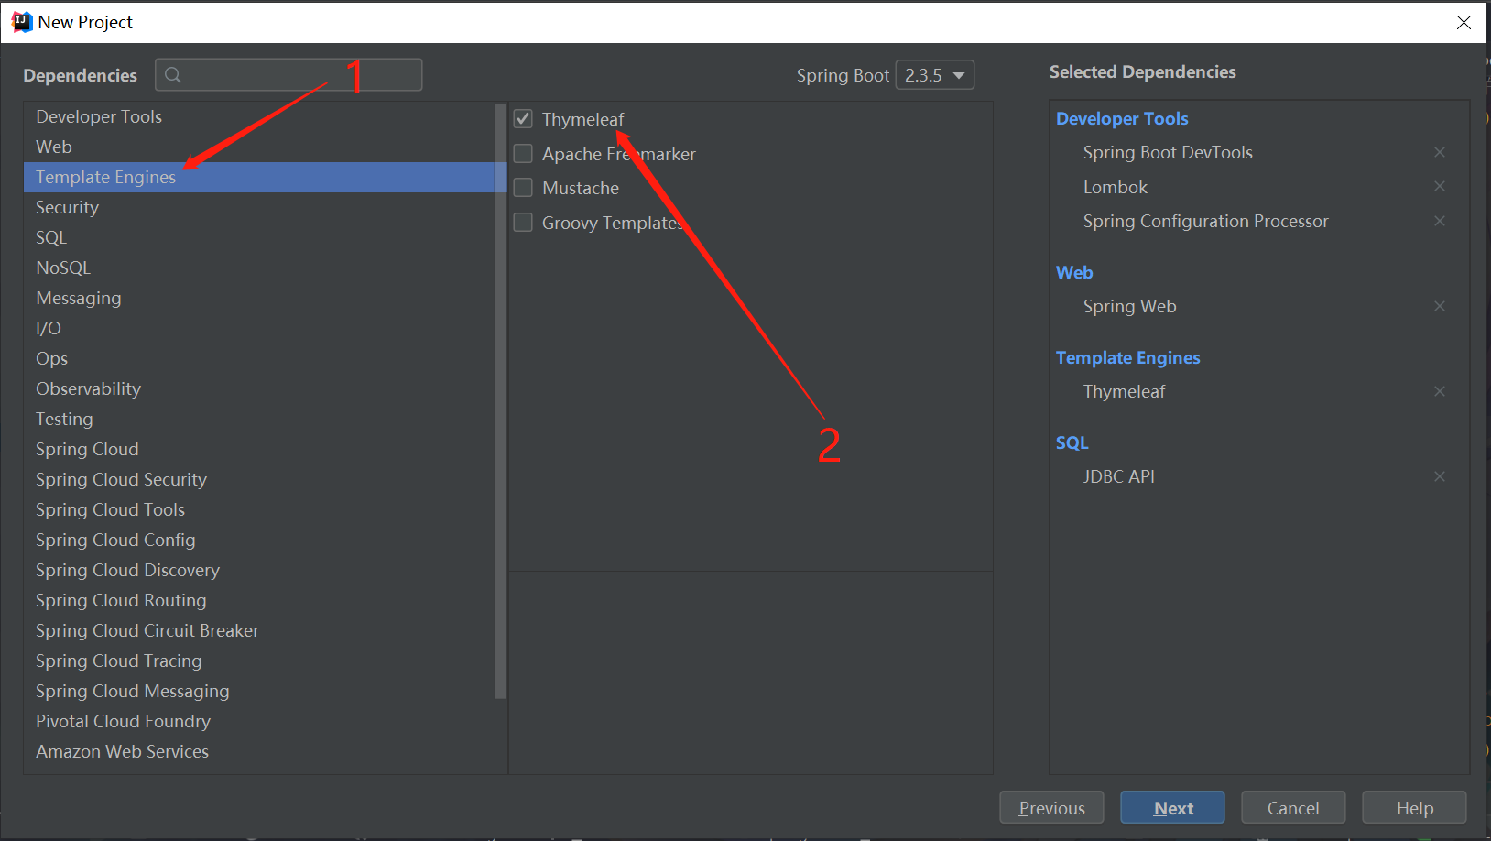The height and width of the screenshot is (841, 1491).
Task: Open the SQL dependency category
Action: tap(259, 237)
